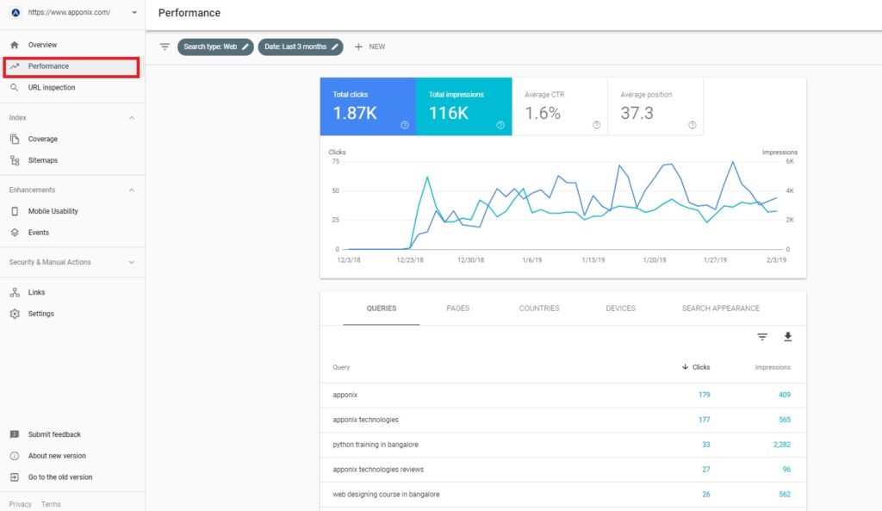Select the 'apponix' query row

click(563, 395)
